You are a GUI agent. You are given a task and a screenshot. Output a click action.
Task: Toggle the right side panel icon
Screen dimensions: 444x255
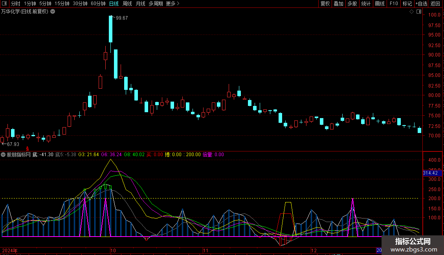coord(419,12)
